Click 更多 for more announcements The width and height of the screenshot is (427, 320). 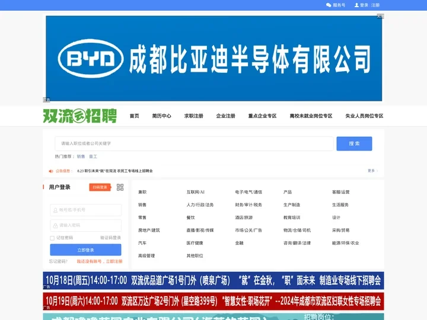[372, 171]
